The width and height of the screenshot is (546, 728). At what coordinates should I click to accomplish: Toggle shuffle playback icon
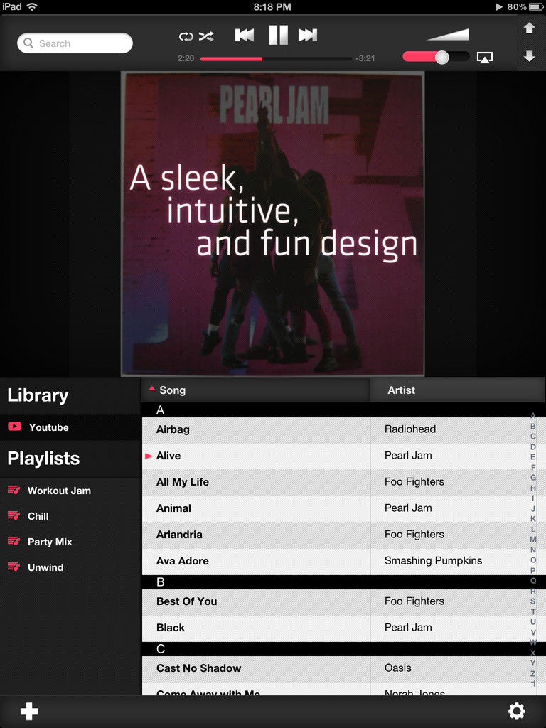click(206, 36)
